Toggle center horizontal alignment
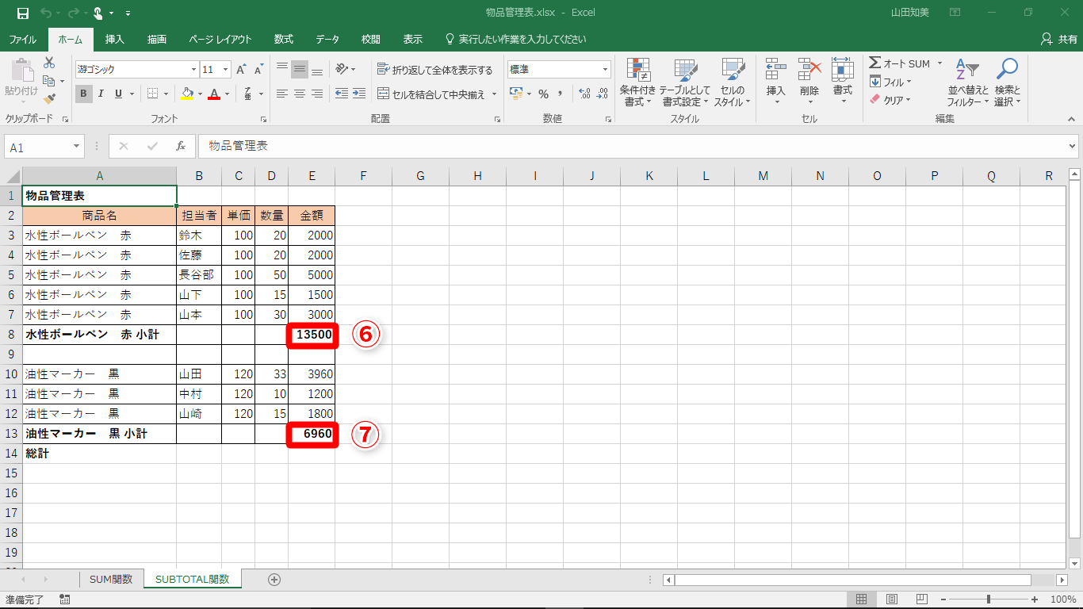Screen dimensions: 1083x609 [x=300, y=94]
